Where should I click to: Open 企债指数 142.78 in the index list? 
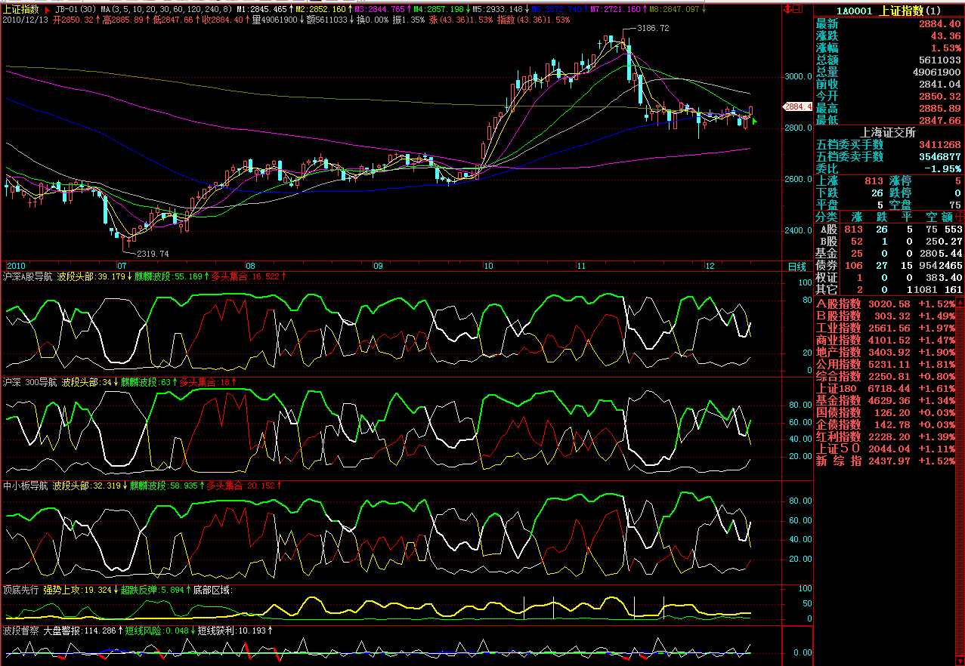click(x=886, y=424)
